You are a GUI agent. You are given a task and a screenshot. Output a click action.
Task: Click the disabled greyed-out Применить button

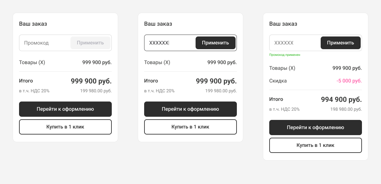[x=90, y=43]
